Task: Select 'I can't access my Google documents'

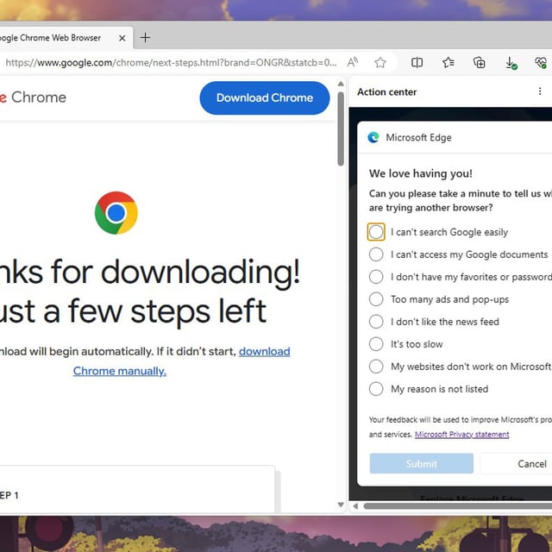Action: [x=376, y=254]
